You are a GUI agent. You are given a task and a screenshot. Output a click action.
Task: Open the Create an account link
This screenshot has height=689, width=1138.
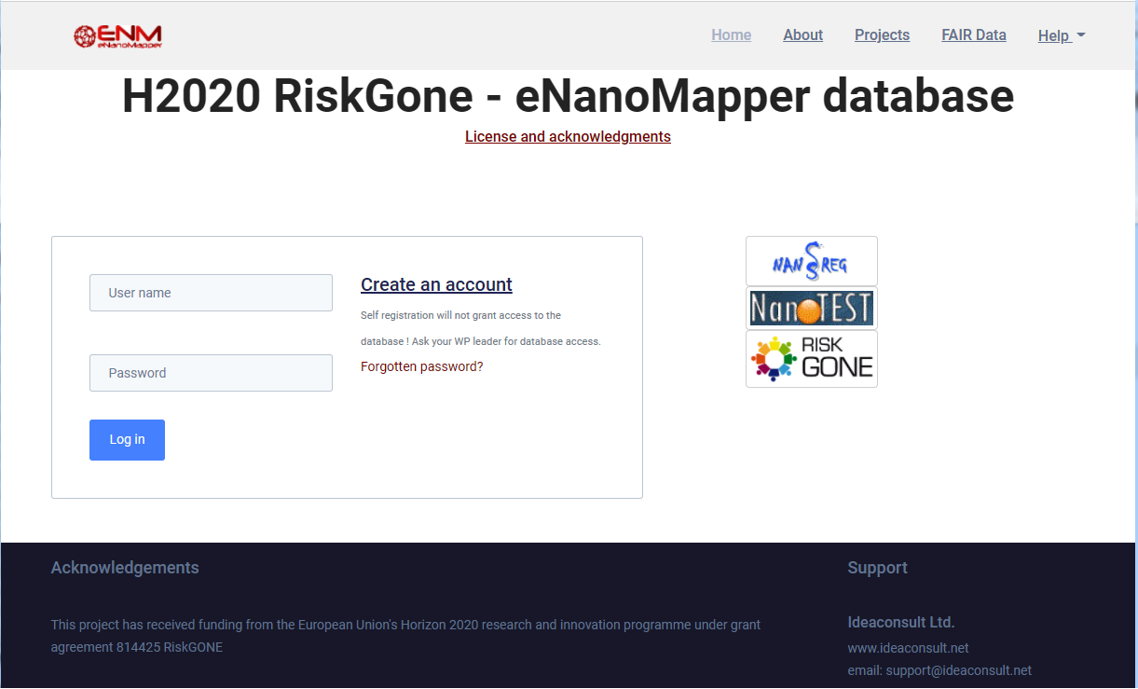[x=436, y=284]
